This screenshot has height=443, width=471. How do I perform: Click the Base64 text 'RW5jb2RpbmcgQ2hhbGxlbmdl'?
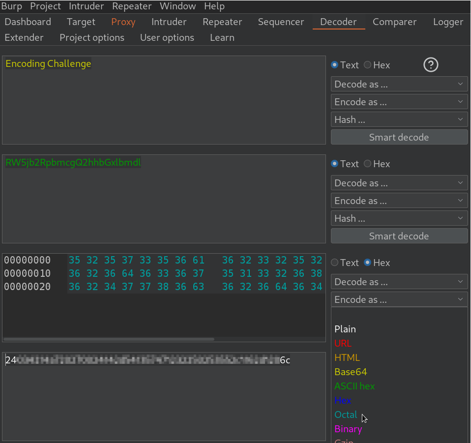click(73, 162)
